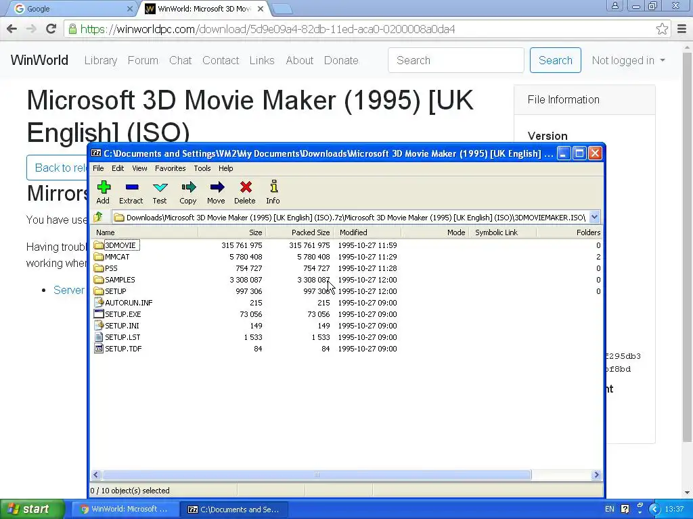Click the Delete red X icon

pos(246,187)
